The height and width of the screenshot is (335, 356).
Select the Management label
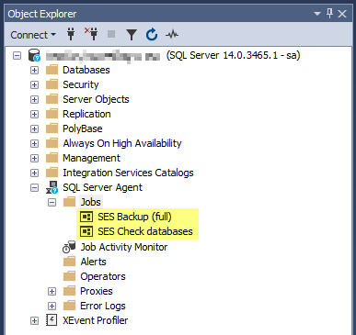click(91, 158)
